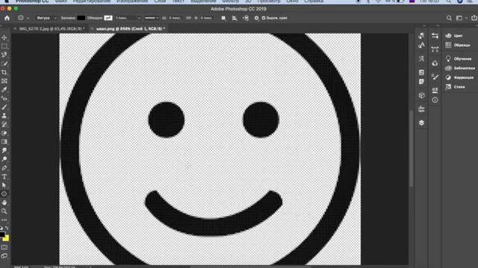The width and height of the screenshot is (478, 268).
Task: Open the 'Редактирование' menu
Action: [x=91, y=1]
